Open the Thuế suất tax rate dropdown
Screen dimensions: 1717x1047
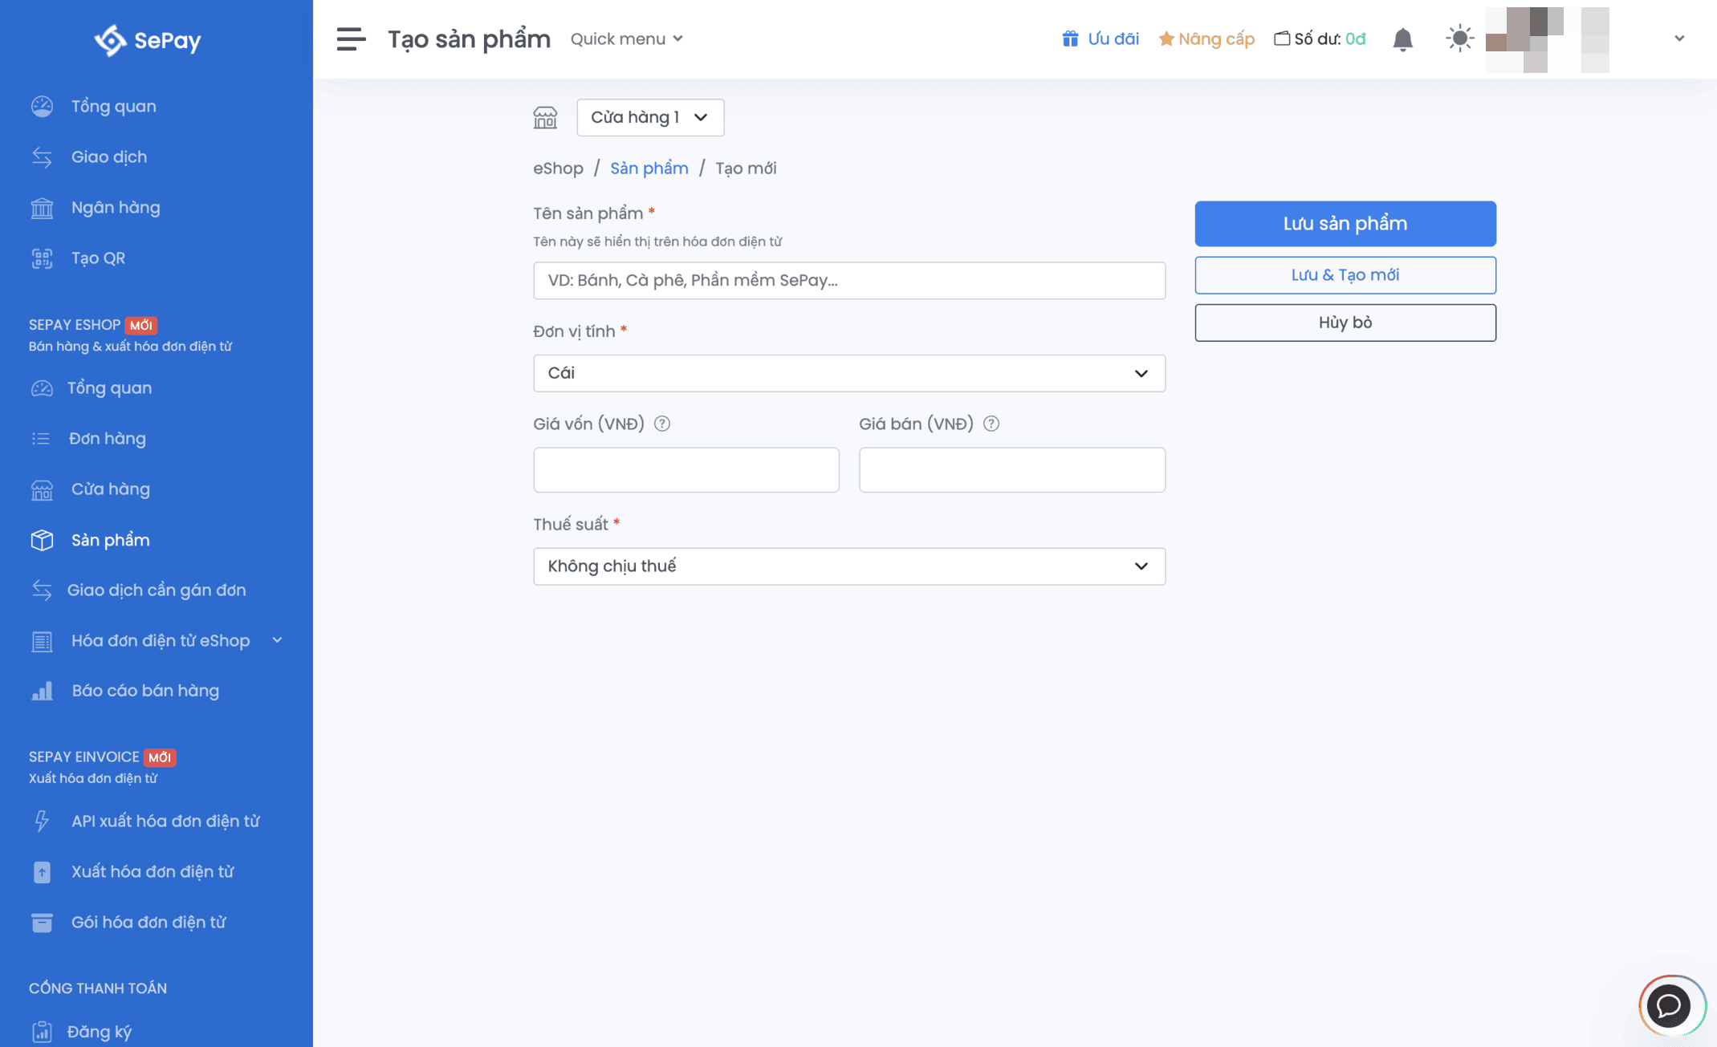(x=848, y=566)
